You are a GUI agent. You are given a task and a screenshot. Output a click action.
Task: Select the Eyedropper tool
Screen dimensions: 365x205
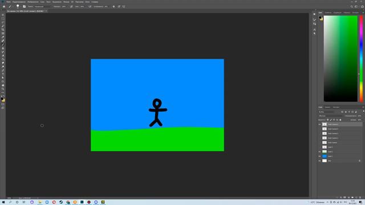pyautogui.click(x=3, y=37)
